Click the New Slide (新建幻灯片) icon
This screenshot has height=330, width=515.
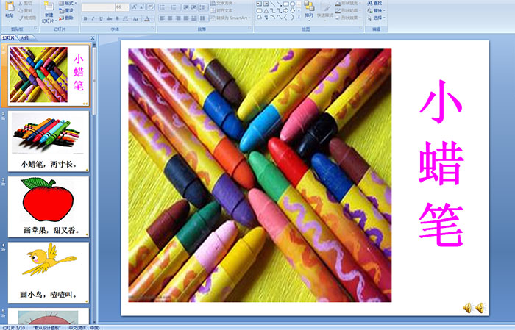[49, 7]
